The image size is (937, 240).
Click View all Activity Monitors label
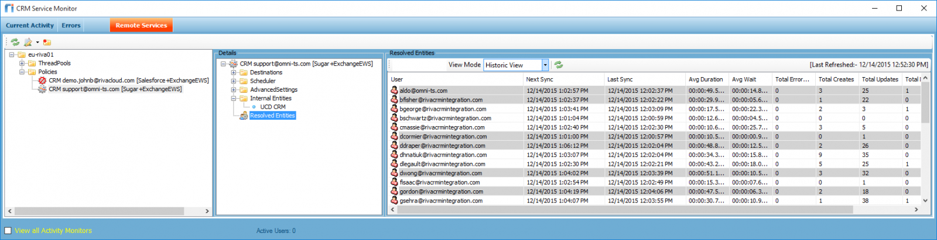(53, 231)
